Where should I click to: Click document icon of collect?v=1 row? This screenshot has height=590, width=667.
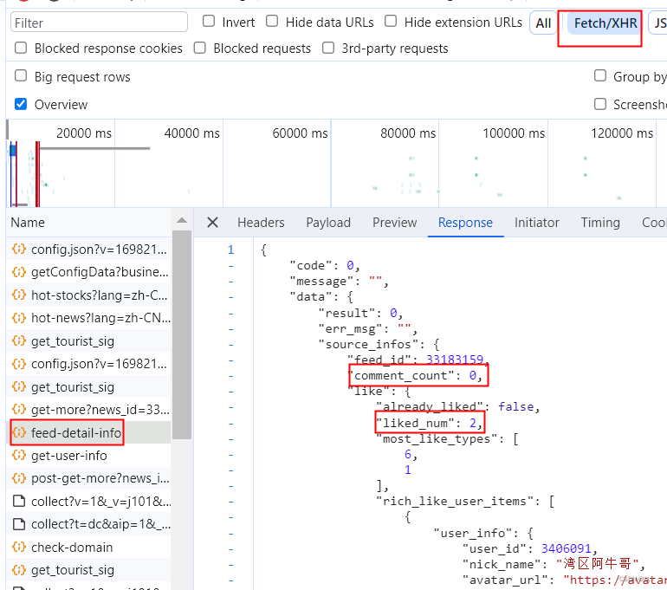[19, 501]
